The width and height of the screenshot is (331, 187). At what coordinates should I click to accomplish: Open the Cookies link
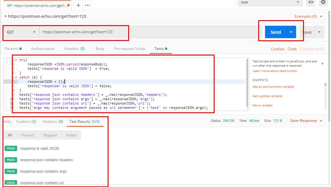[x=277, y=49]
